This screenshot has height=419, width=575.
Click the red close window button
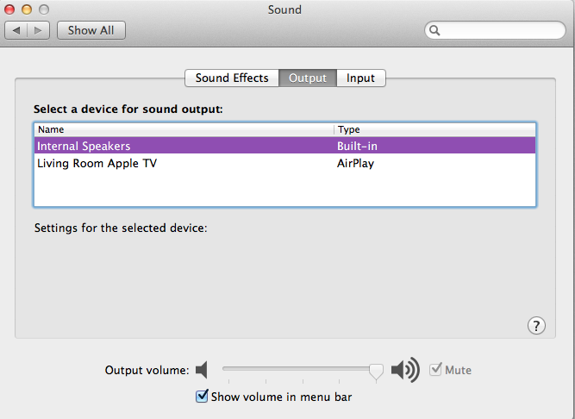[10, 9]
